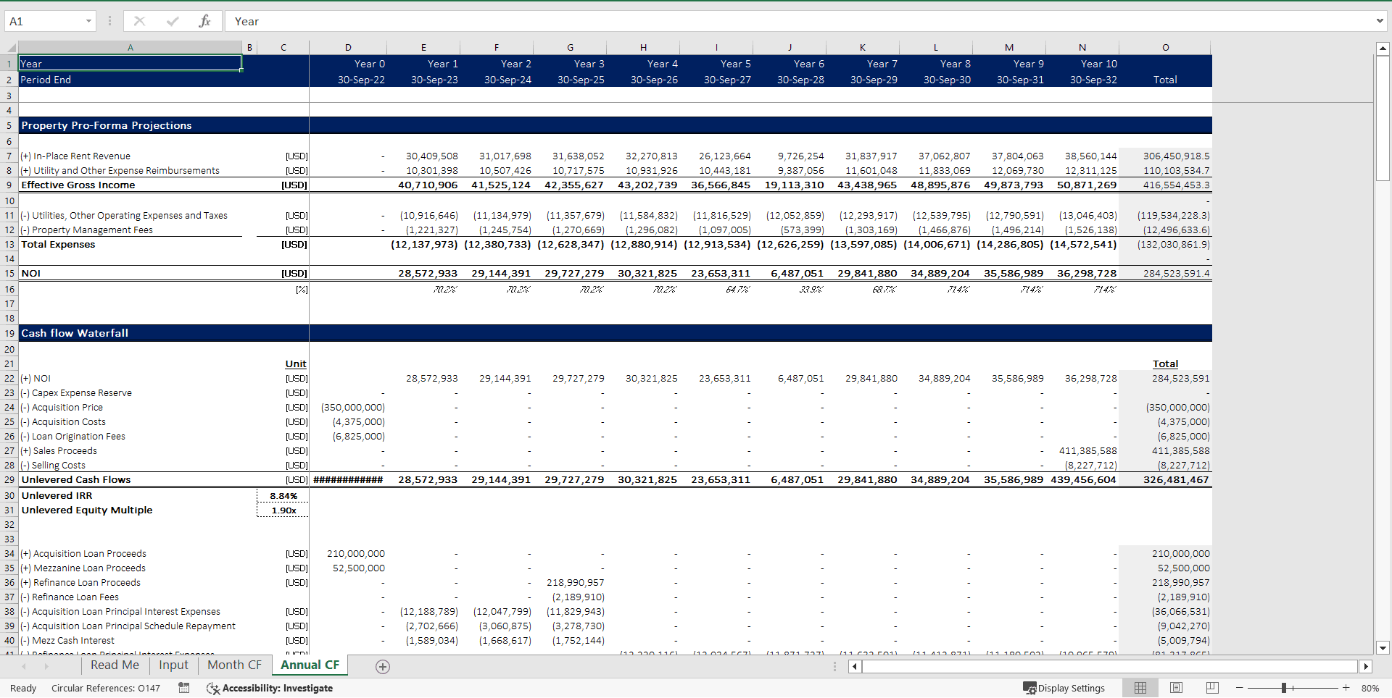Click Circular References: O147 in status bar

106,688
